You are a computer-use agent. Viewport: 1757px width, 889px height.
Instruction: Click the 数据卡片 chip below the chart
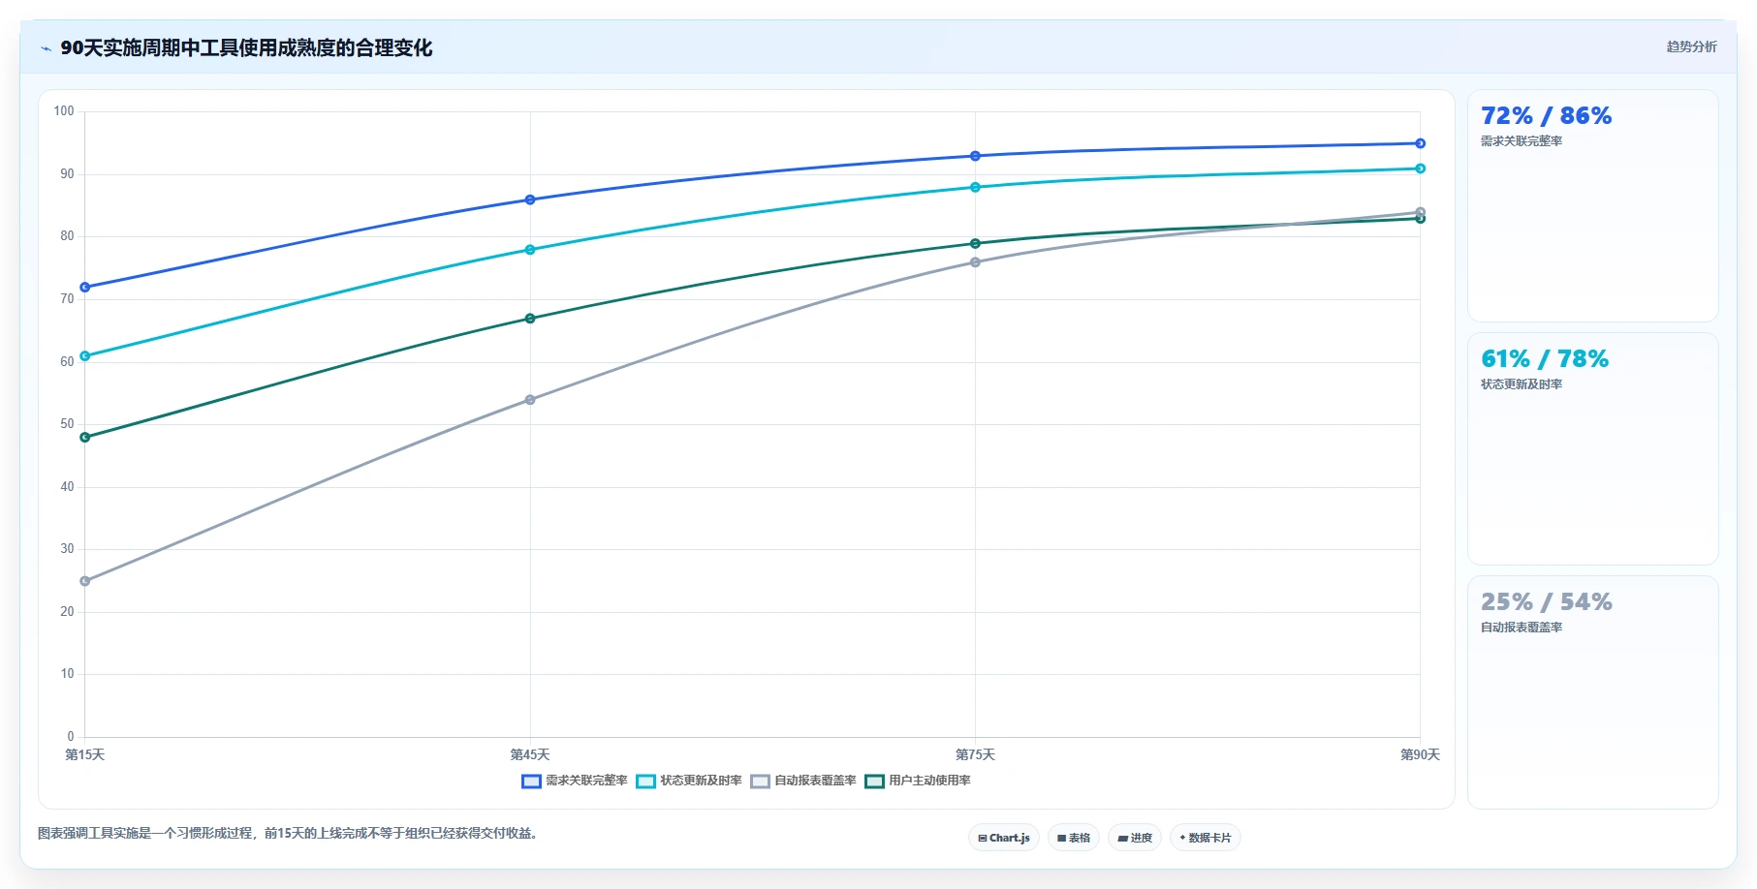pyautogui.click(x=1206, y=838)
